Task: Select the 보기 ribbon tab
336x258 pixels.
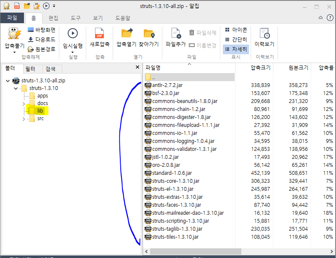Action: (98, 18)
